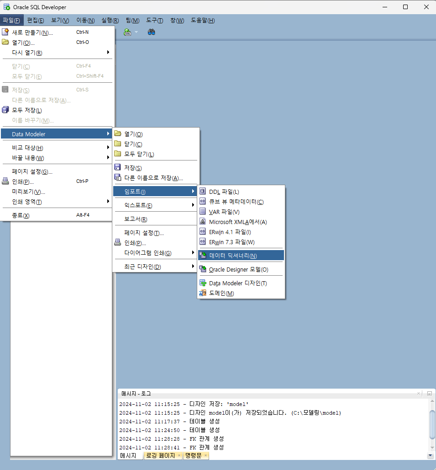The image size is (436, 470).
Task: Click the Oracle Designer 모델 icon
Action: [203, 269]
